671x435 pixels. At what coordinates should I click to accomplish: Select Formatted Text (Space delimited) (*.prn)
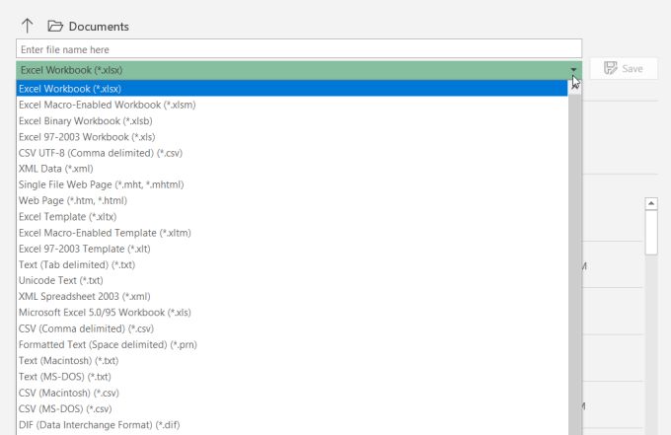292,344
